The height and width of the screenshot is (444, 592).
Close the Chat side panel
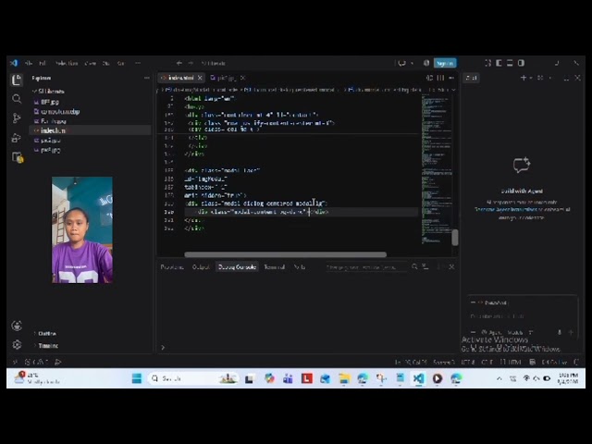click(x=577, y=78)
